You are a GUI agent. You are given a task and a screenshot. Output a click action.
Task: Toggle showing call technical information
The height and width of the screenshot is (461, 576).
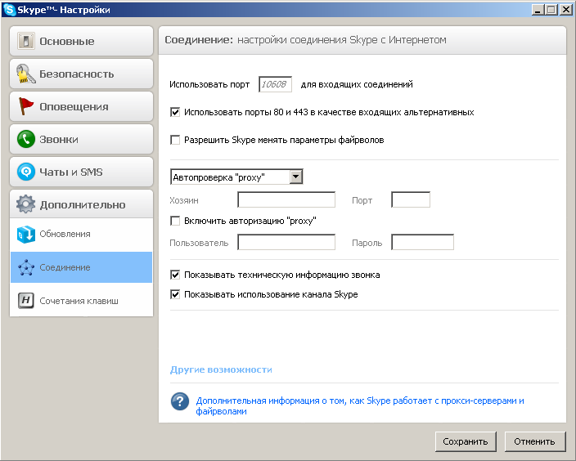(175, 275)
